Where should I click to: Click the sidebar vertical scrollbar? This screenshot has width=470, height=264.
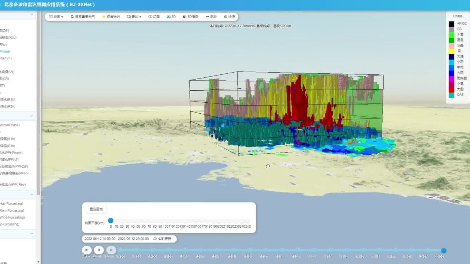click(39, 103)
